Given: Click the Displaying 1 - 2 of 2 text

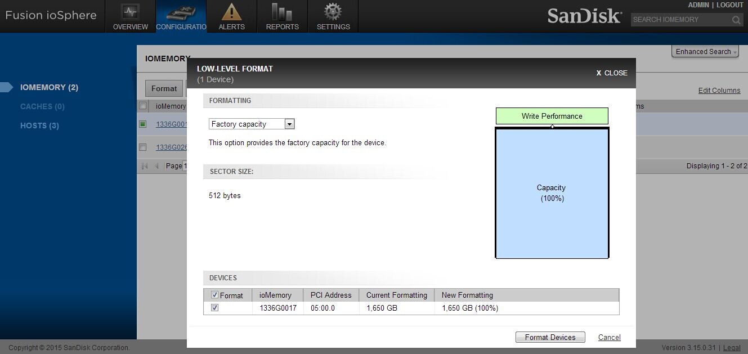Looking at the screenshot, I should coord(717,166).
